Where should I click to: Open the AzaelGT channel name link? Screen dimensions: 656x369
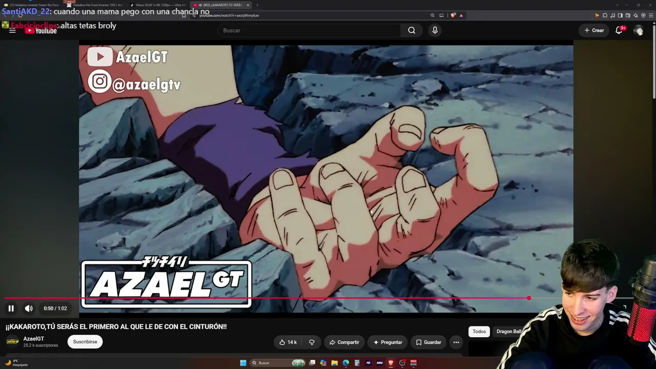[34, 339]
